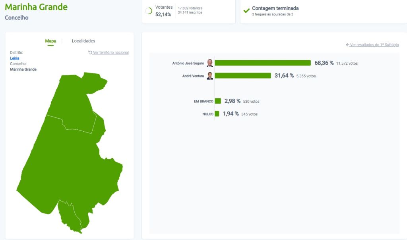
Task: Follow the Ver território nacional link
Action: (110, 52)
